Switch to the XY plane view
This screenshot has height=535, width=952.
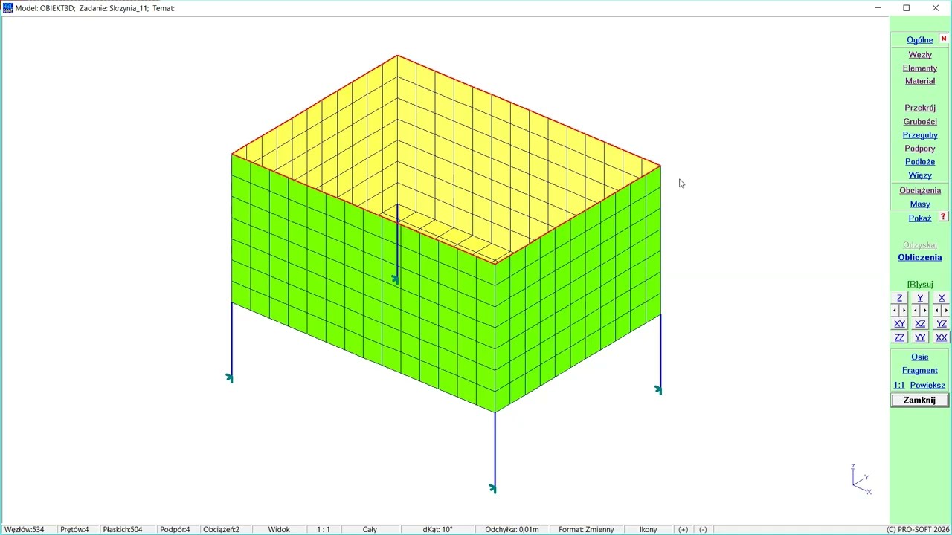click(899, 323)
